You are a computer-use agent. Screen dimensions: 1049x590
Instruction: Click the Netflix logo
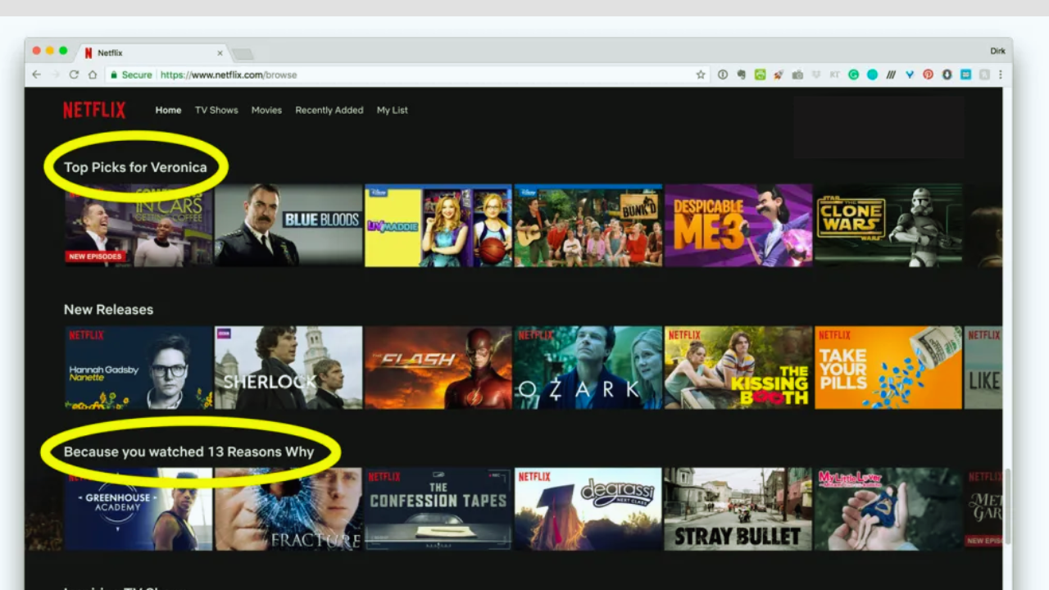click(94, 110)
